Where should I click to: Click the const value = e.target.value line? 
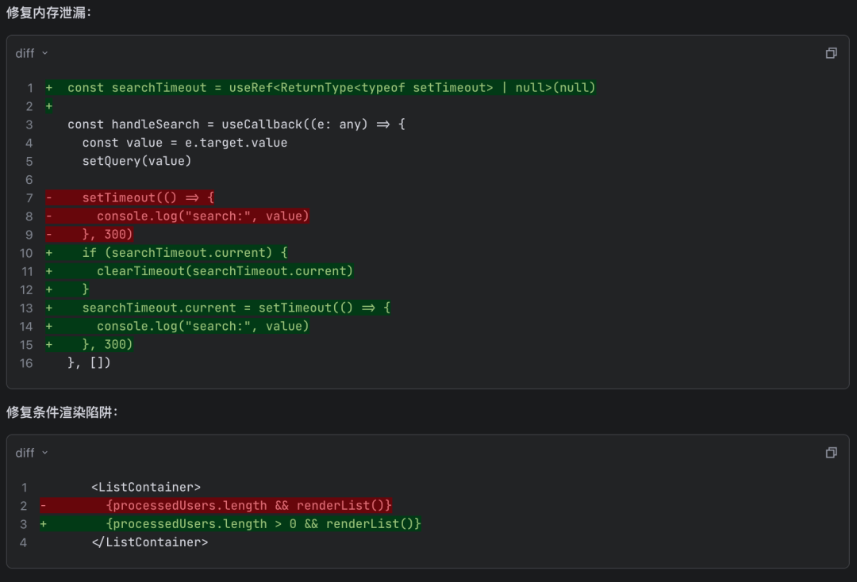[x=184, y=143]
